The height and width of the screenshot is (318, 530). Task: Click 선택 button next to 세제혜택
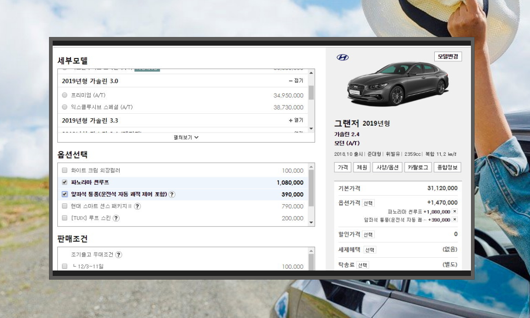point(370,250)
